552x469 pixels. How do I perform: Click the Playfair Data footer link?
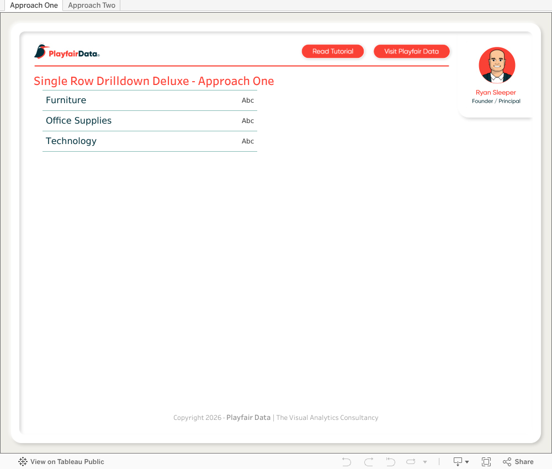coord(248,418)
